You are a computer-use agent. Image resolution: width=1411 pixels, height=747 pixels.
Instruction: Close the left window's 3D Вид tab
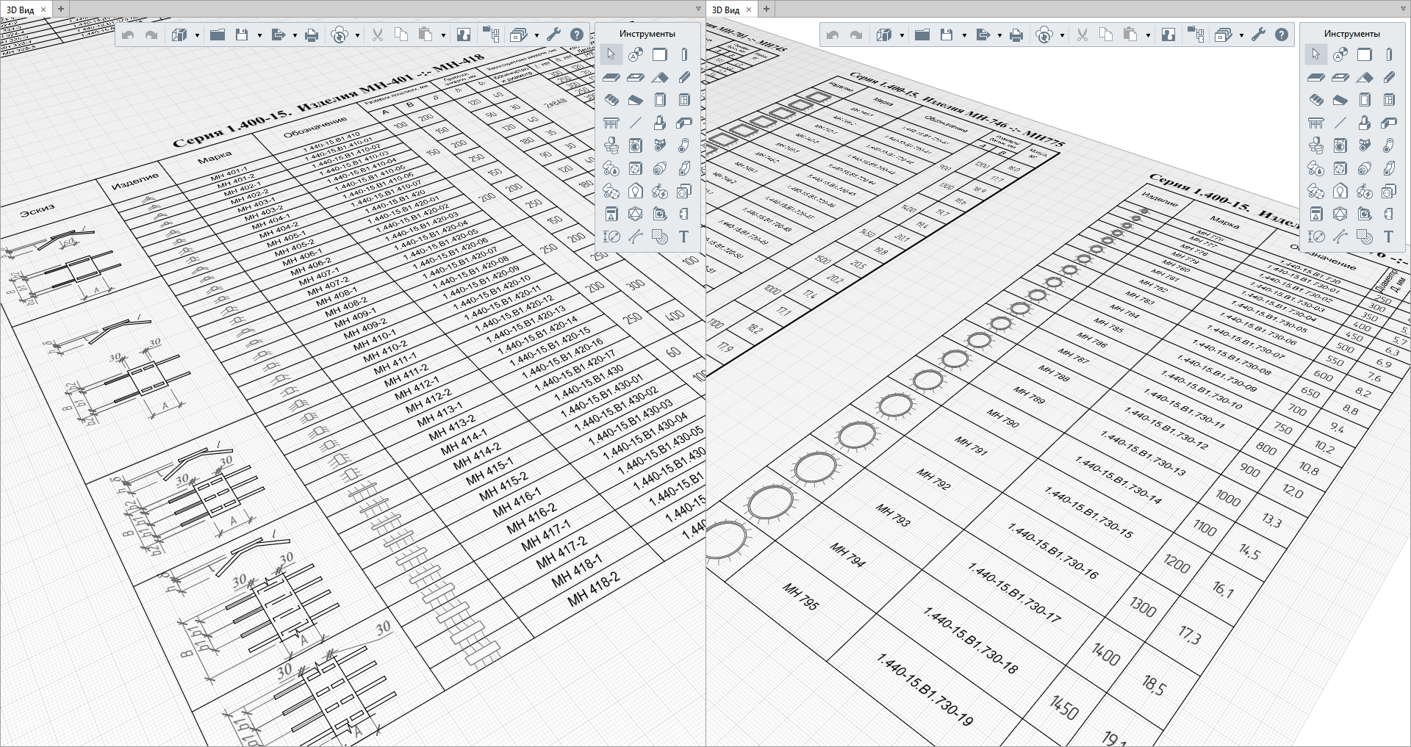[x=43, y=10]
